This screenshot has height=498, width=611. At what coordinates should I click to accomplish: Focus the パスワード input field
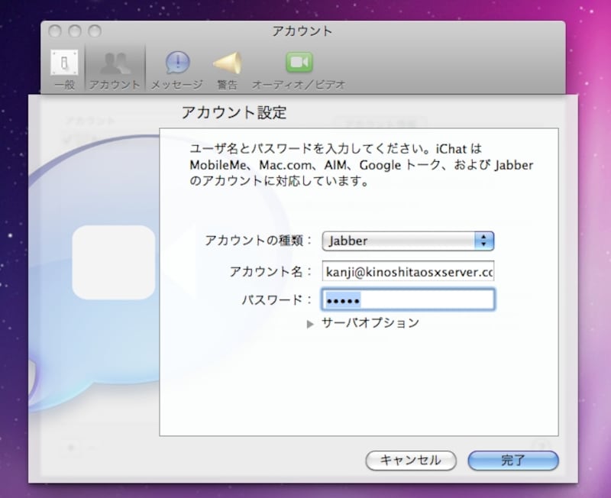[408, 299]
